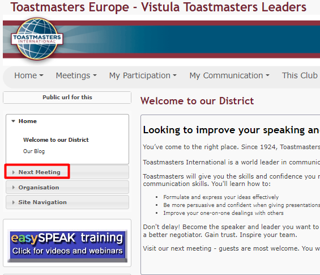Click the Organisation section title
Viewport: 320px width, 275px height.
(x=39, y=187)
